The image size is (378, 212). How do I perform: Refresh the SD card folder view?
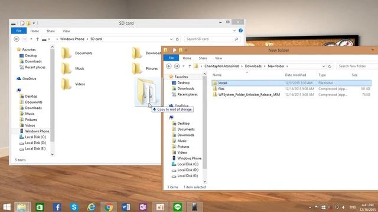(177, 39)
